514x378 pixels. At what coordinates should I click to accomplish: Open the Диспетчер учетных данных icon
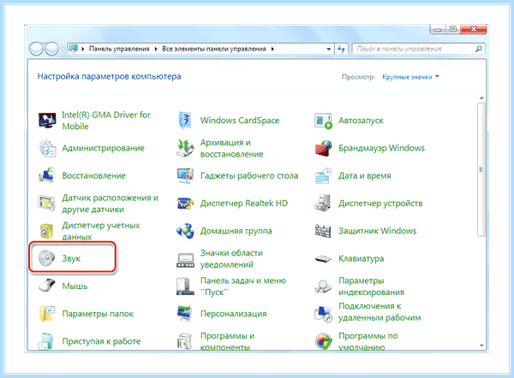point(47,231)
